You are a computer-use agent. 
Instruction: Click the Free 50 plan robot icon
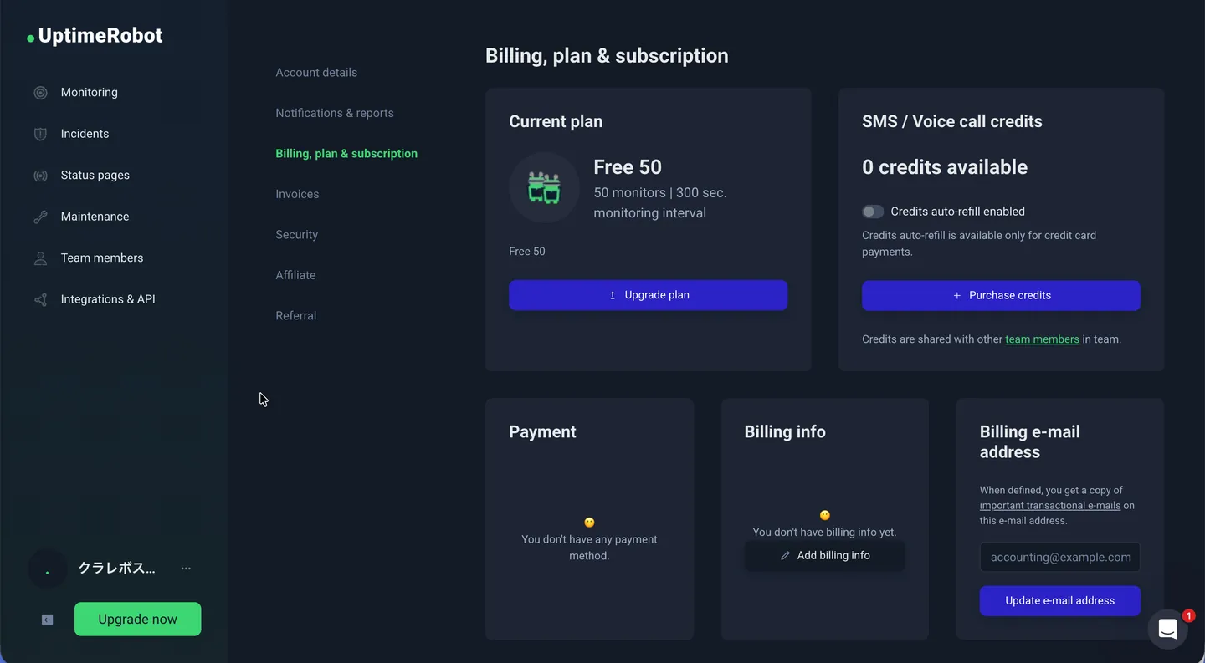pos(544,187)
